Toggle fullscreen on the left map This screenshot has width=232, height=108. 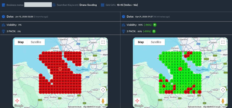click(103, 42)
